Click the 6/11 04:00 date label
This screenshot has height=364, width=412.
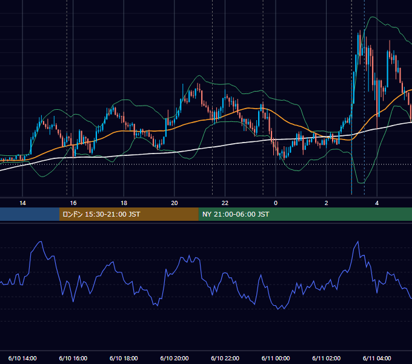click(x=377, y=358)
